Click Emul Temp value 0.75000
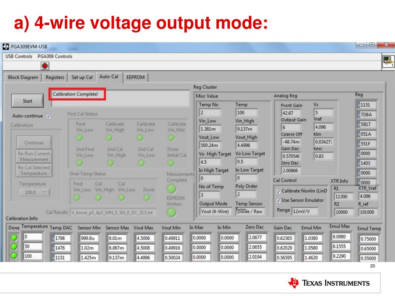Screen dimensions: 395x296 coord(368,239)
